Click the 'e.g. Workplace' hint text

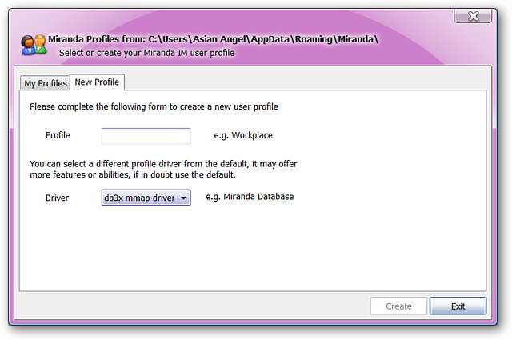point(243,135)
